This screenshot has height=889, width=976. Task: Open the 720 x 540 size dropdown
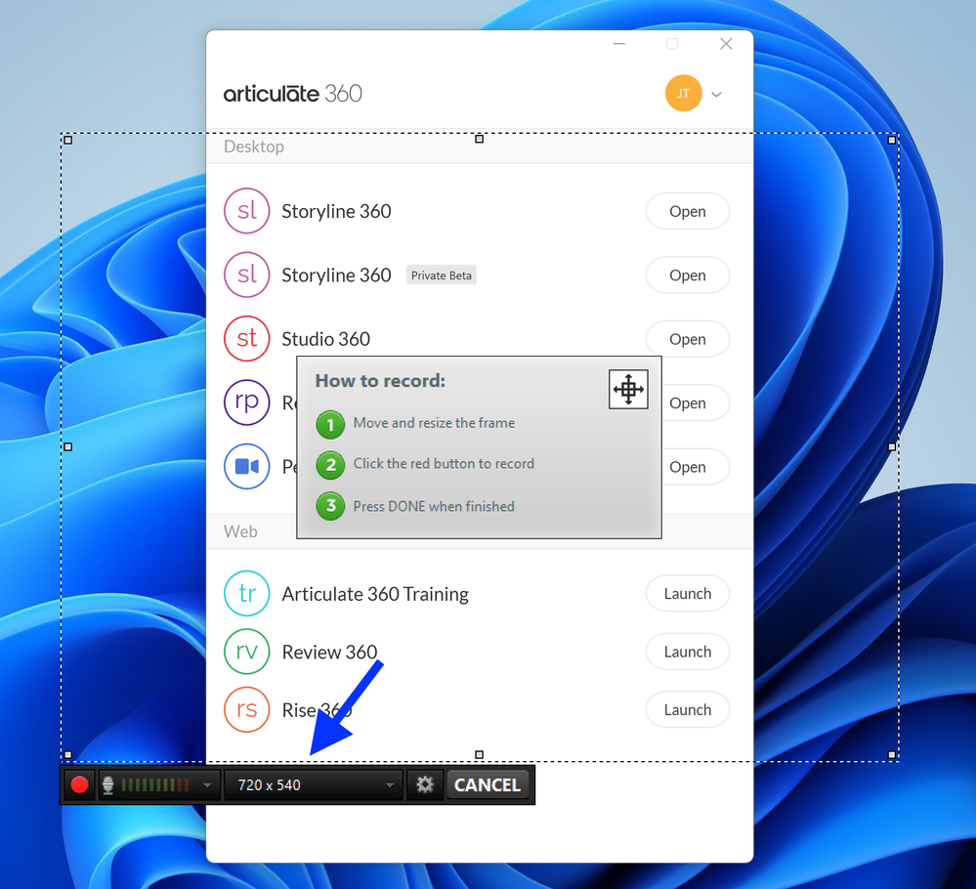click(x=313, y=785)
